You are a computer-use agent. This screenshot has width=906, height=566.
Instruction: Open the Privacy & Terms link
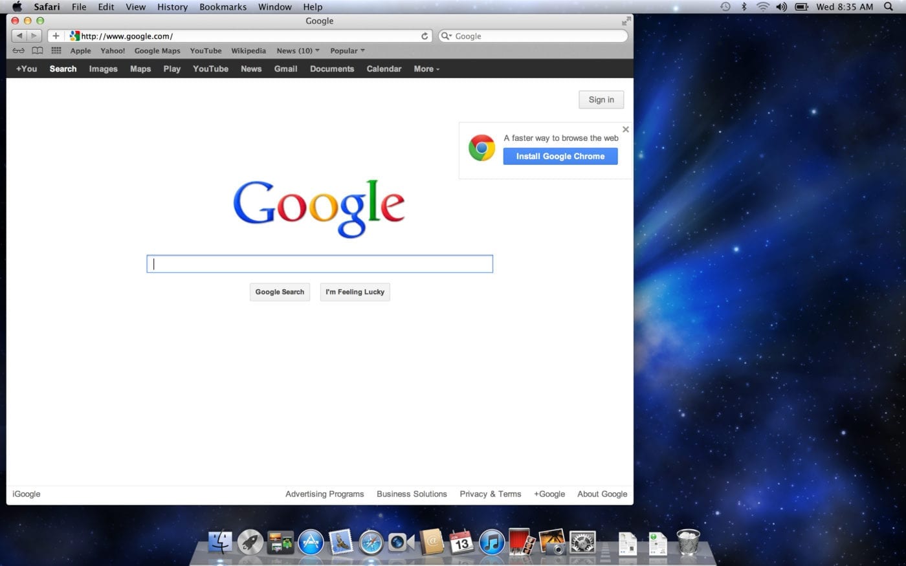pos(490,494)
